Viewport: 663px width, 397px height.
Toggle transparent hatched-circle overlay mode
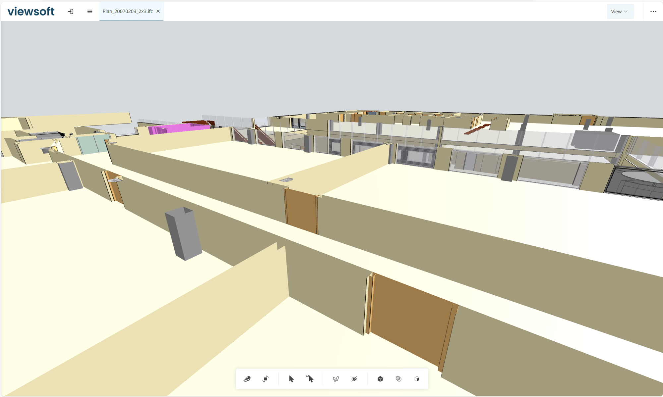pos(398,379)
